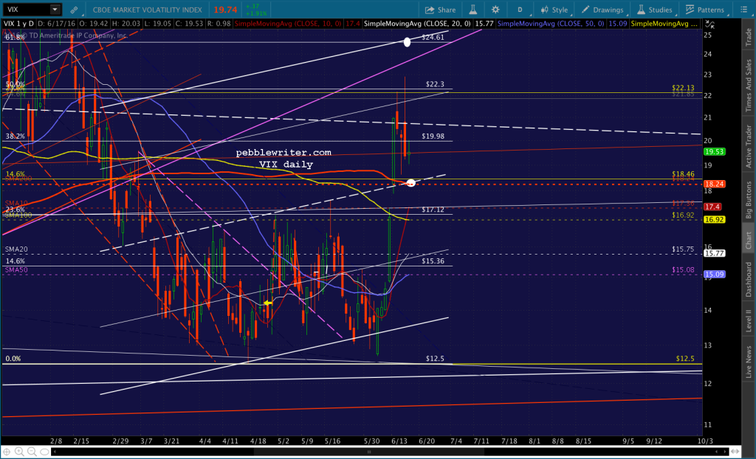Click the VIX 1 y D label
Screen dimensions: 756x459
[x=19, y=23]
